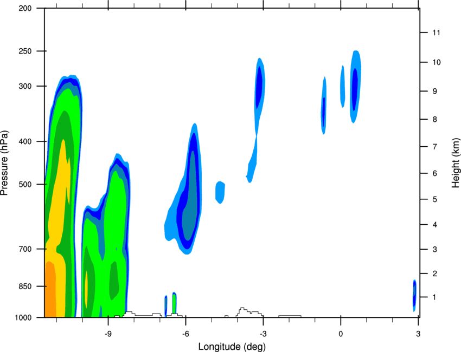461x352 pixels.
Task: Click the 11 km height label
Action: [x=436, y=32]
